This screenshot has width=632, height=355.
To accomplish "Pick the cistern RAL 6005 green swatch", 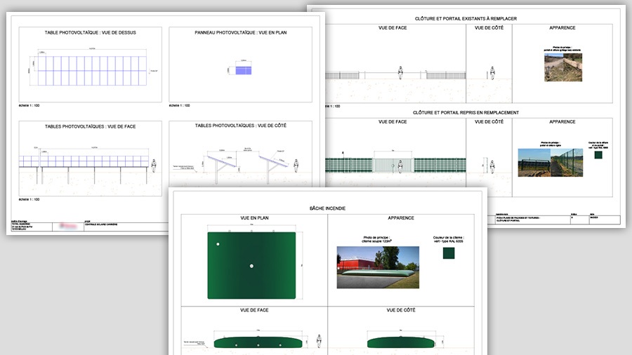I will [x=449, y=253].
